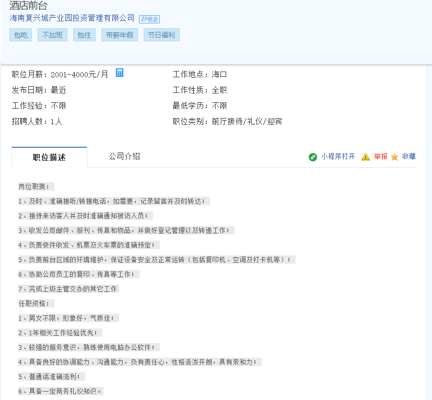Viewport: 432px width, 400px height.
Task: Click the 包住 benefit tag
Action: pyautogui.click(x=84, y=35)
